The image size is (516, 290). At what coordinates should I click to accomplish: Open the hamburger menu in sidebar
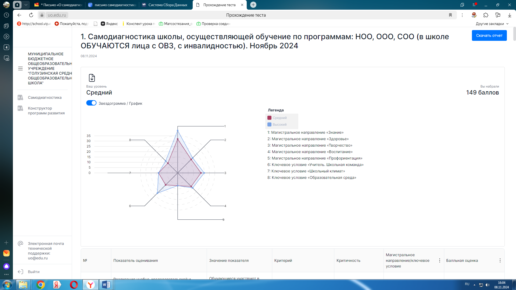pyautogui.click(x=20, y=68)
